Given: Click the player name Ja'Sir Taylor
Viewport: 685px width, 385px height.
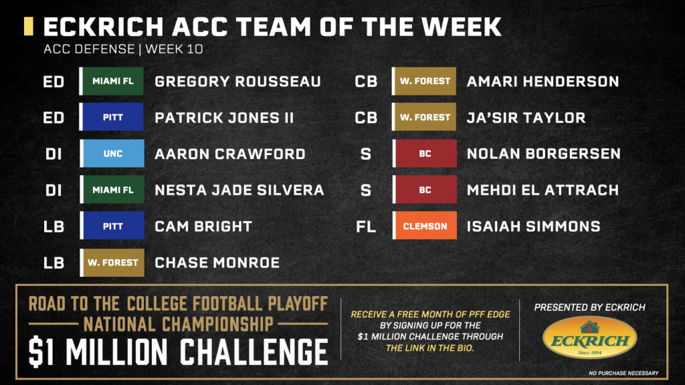Looking at the screenshot, I should click(x=526, y=118).
